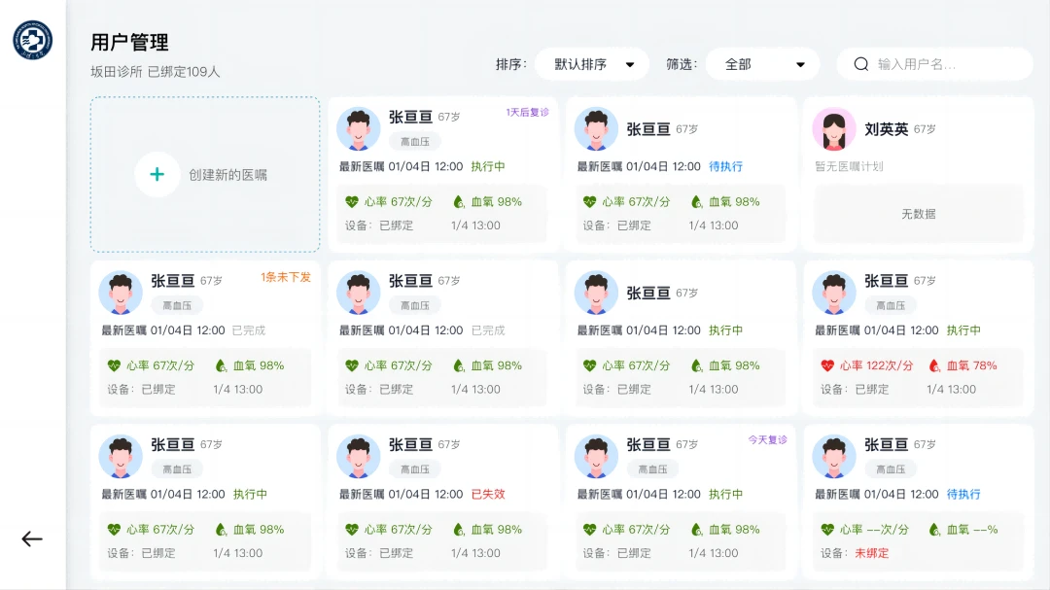The height and width of the screenshot is (590, 1050).
Task: Click avatar on the card tagged 1天后复诊
Action: tap(358, 128)
